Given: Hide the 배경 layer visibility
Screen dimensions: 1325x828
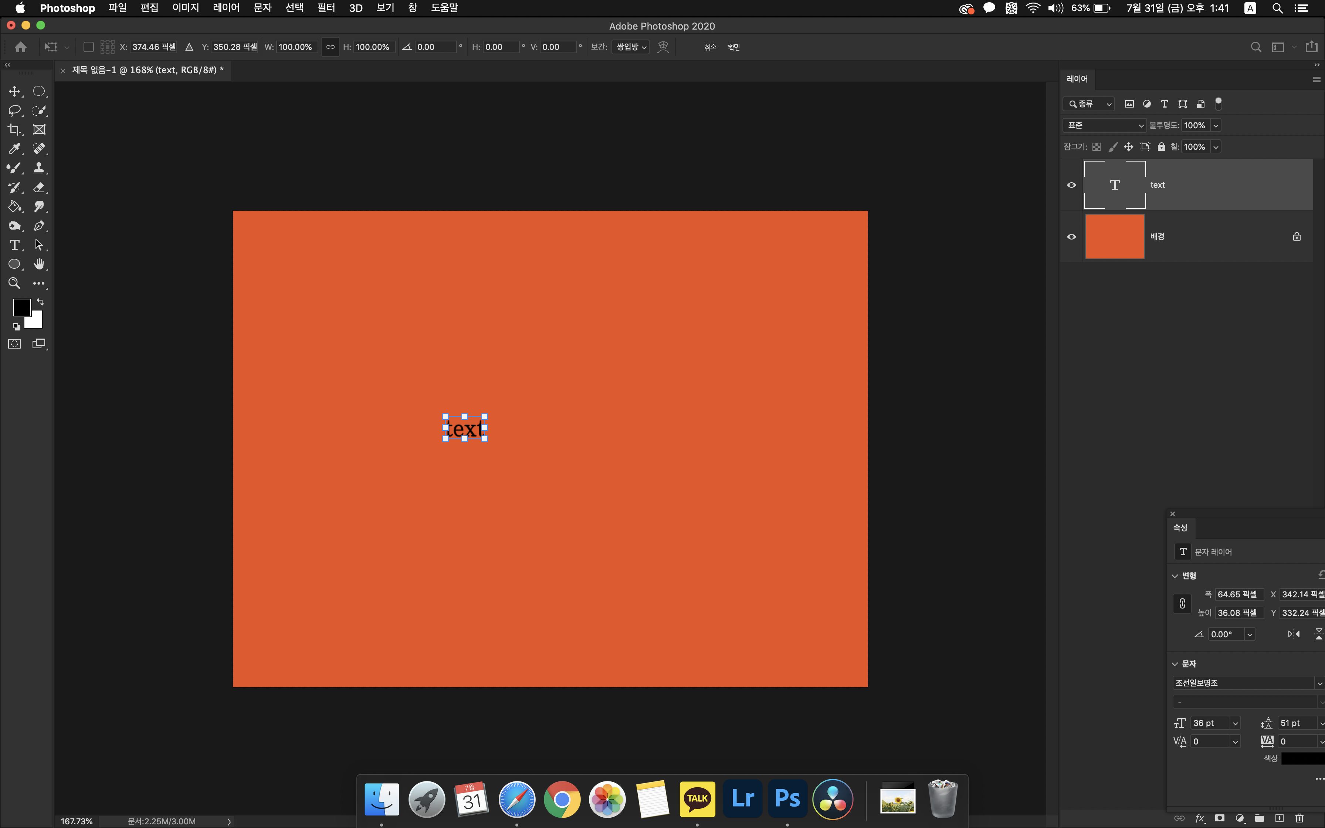Looking at the screenshot, I should point(1071,237).
